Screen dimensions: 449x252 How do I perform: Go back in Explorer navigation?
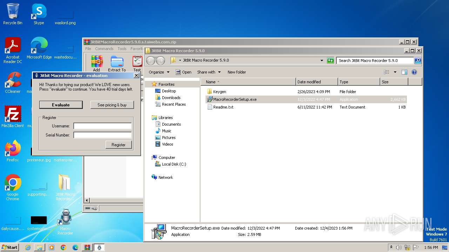click(x=150, y=61)
